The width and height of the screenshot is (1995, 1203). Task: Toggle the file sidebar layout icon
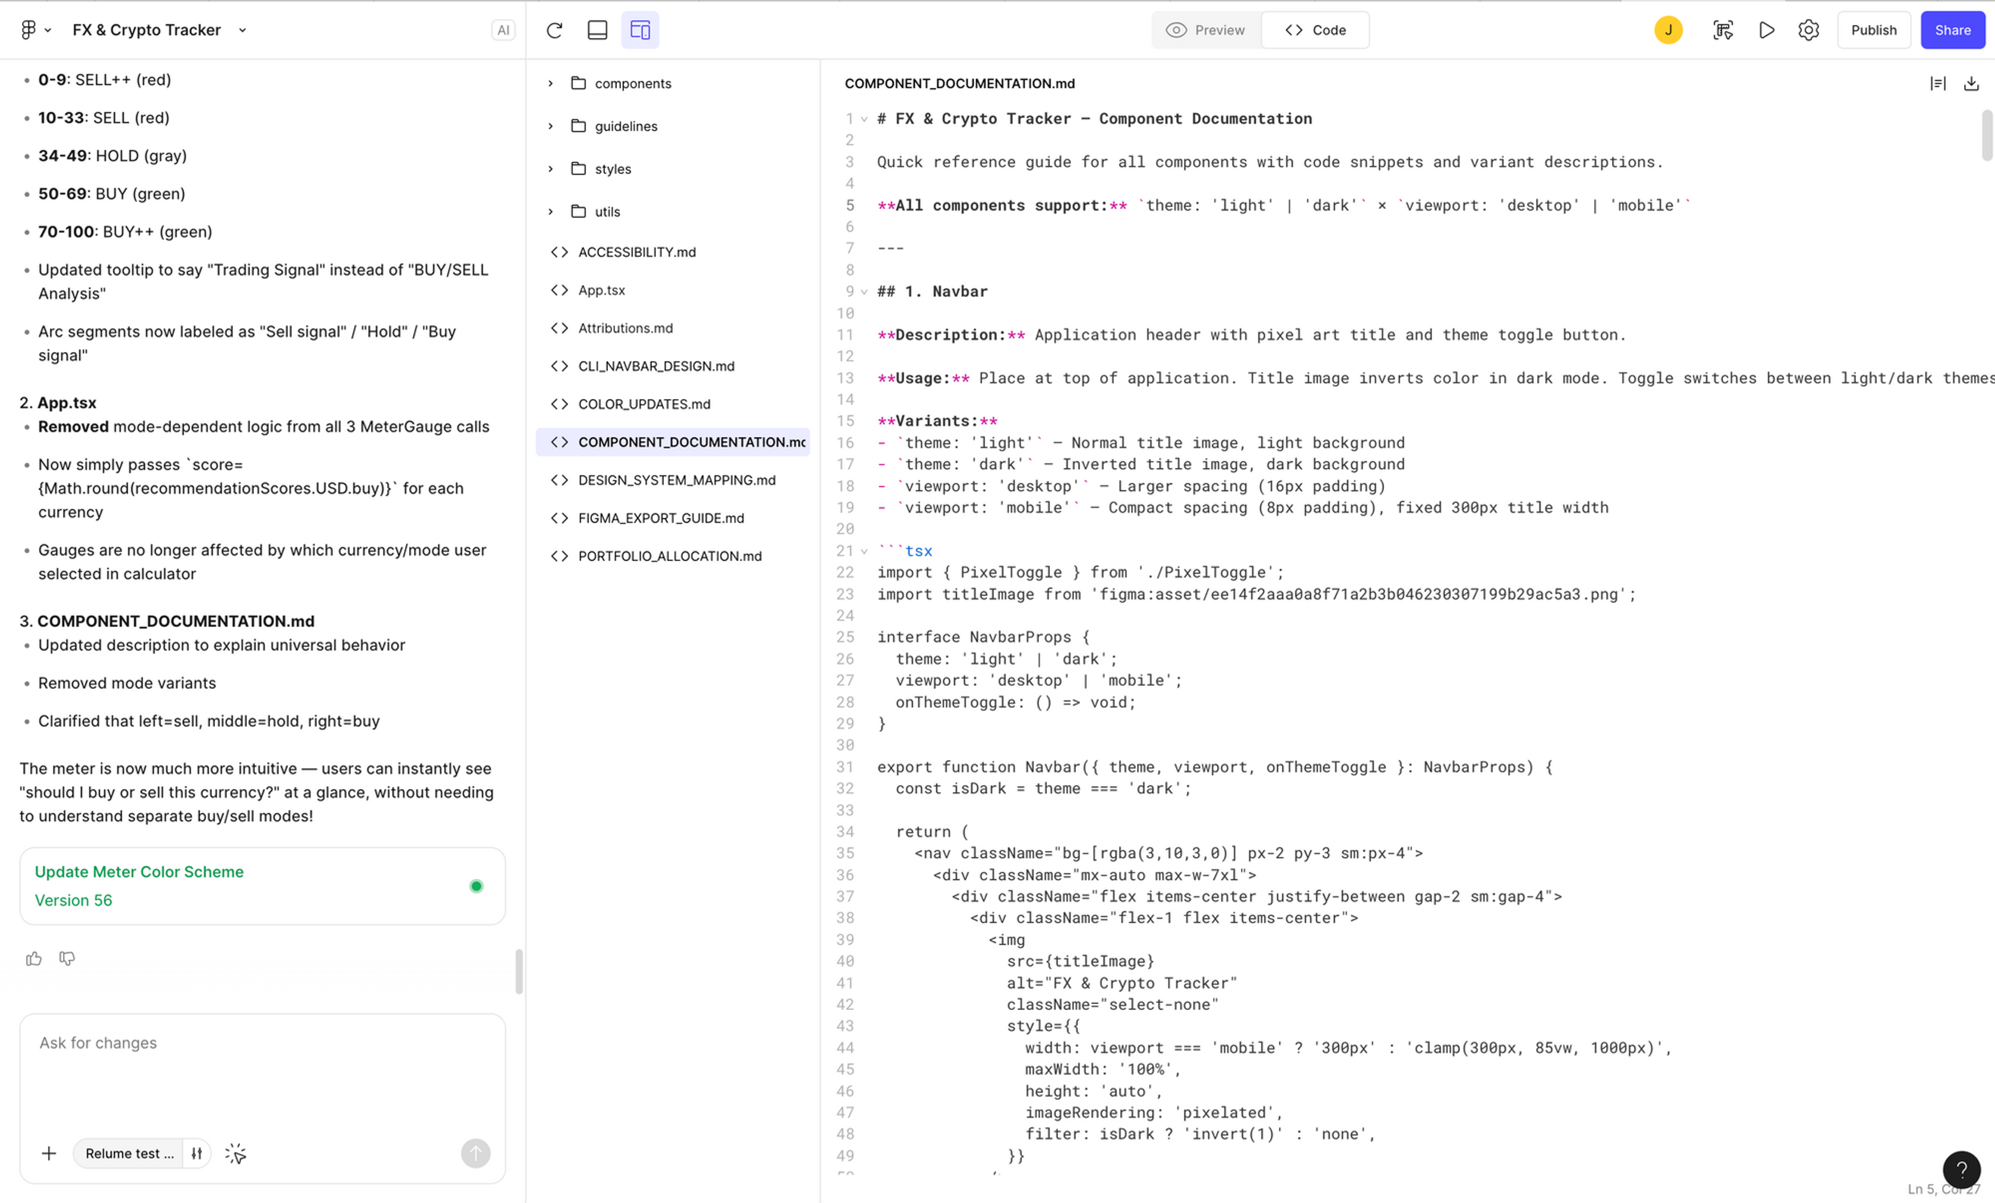click(641, 30)
